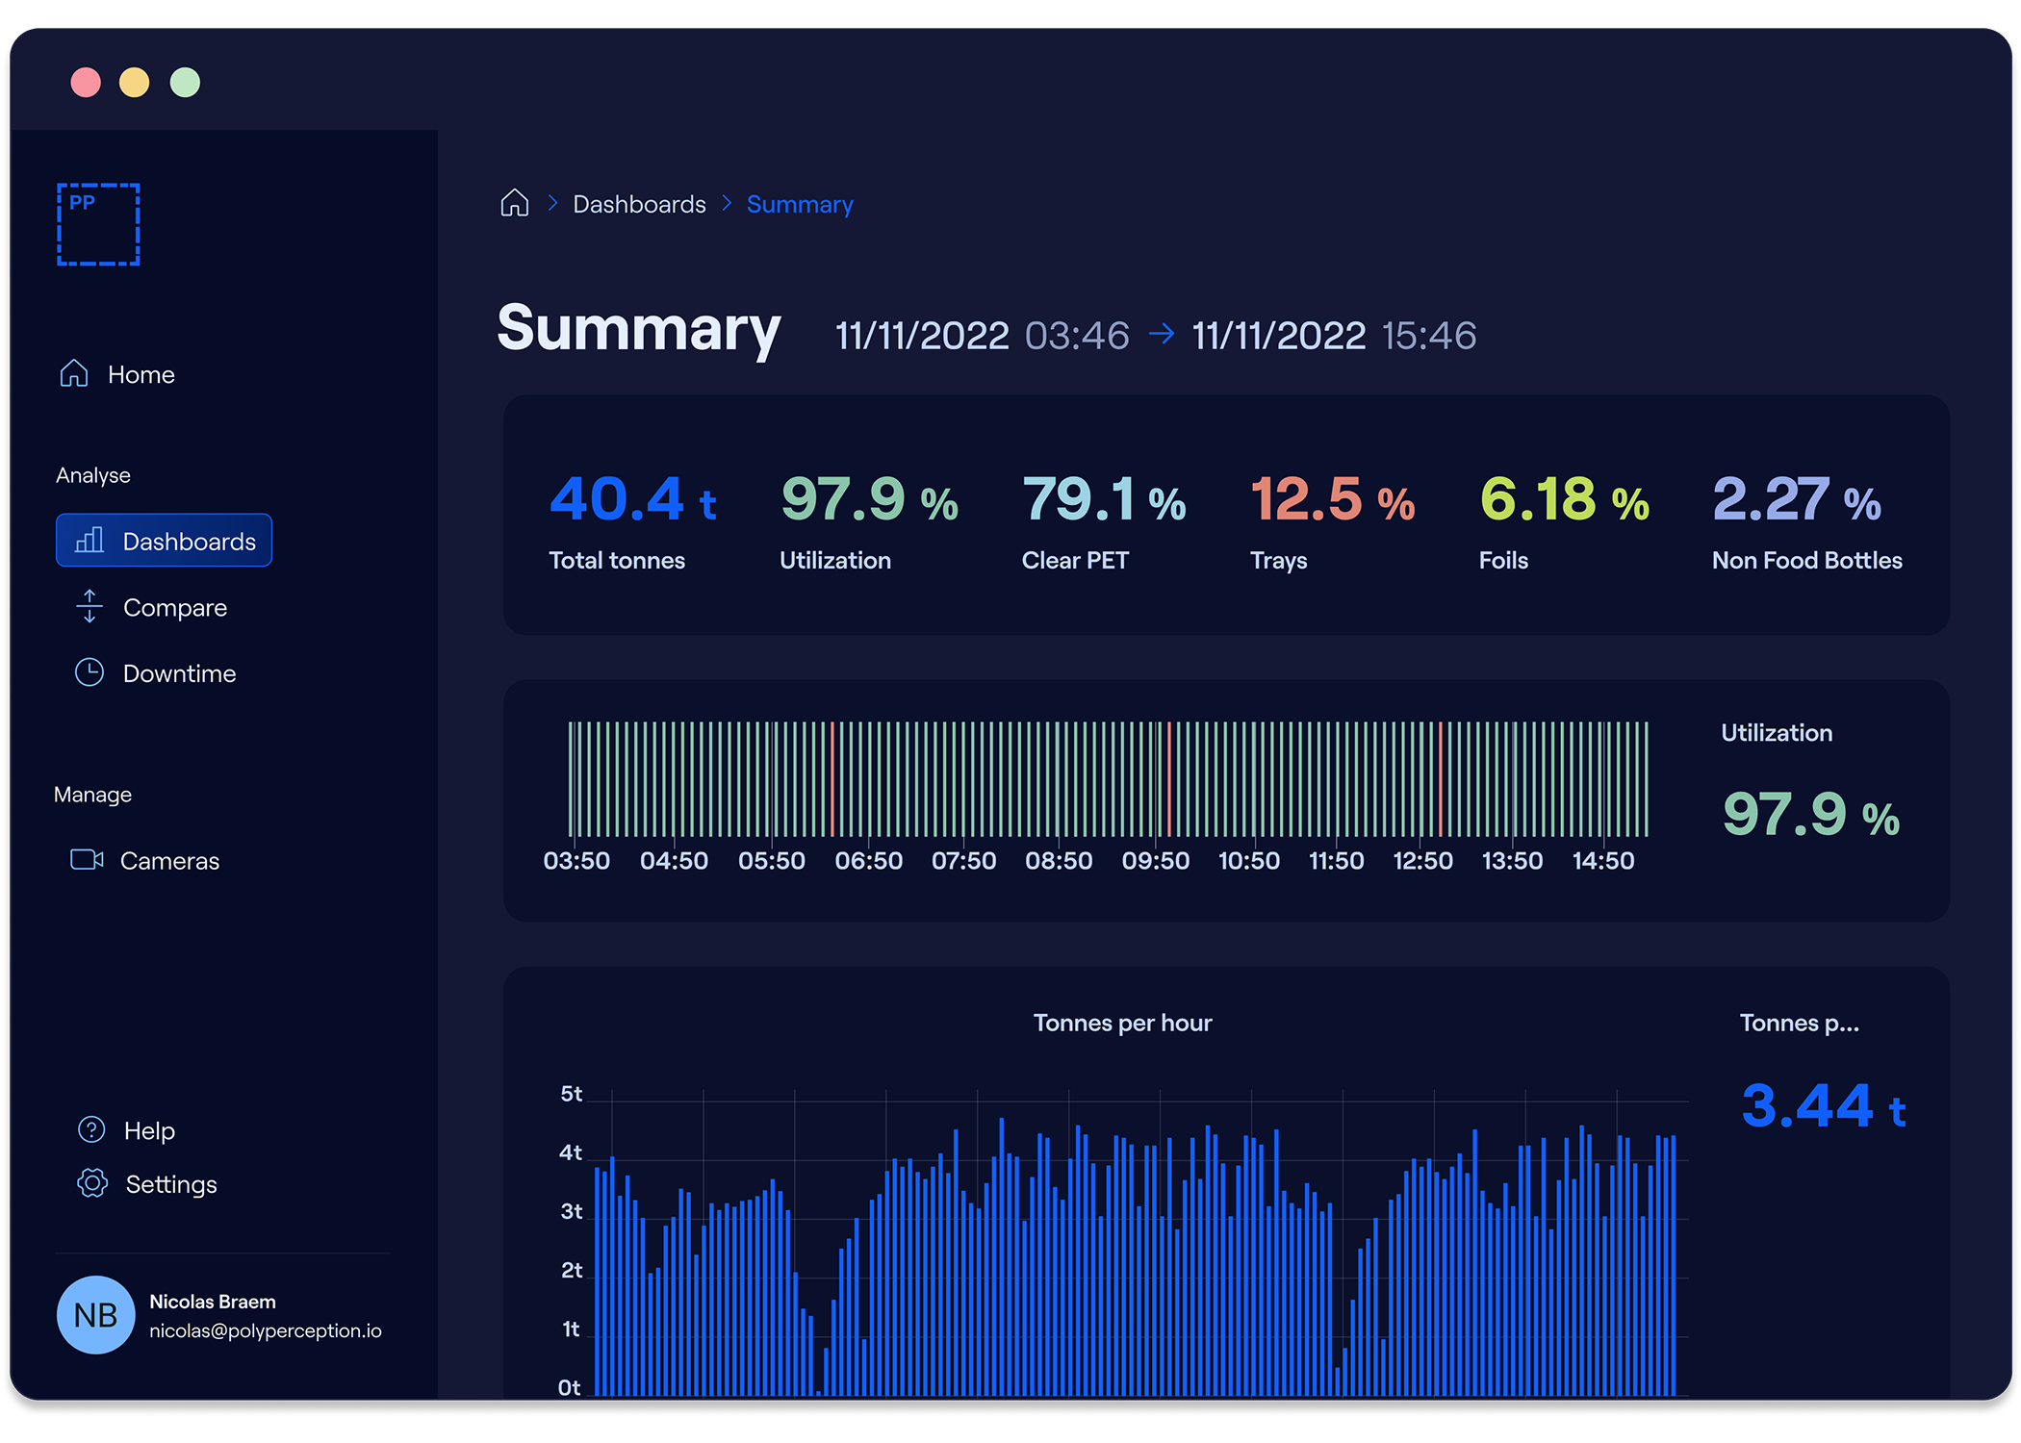The height and width of the screenshot is (1443, 2021).
Task: Click the Compare arrows icon
Action: (x=90, y=607)
